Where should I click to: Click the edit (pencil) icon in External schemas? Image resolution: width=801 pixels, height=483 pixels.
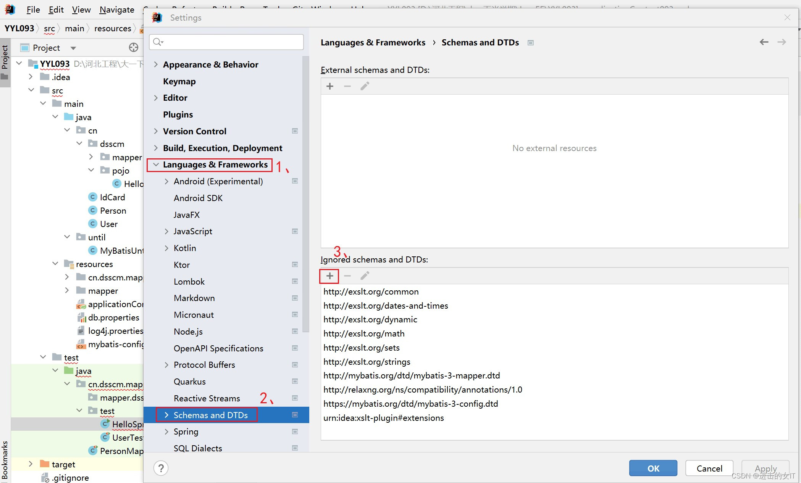(365, 86)
